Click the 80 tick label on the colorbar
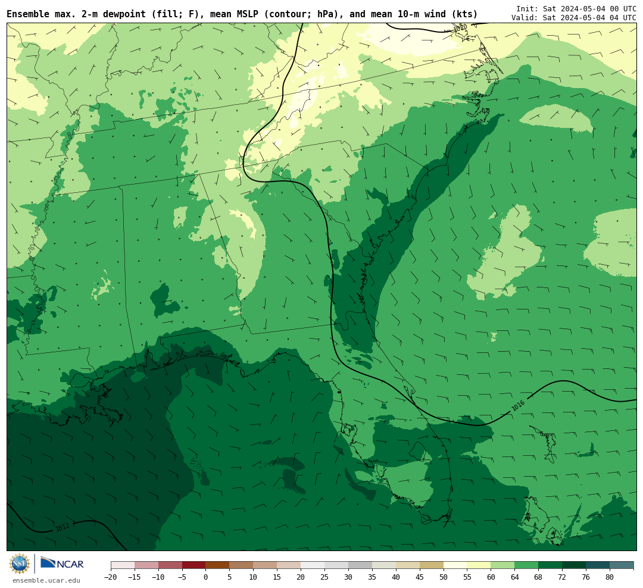 coord(610,577)
